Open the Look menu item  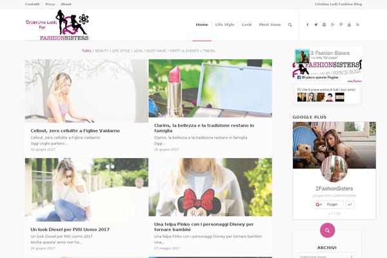pyautogui.click(x=246, y=25)
